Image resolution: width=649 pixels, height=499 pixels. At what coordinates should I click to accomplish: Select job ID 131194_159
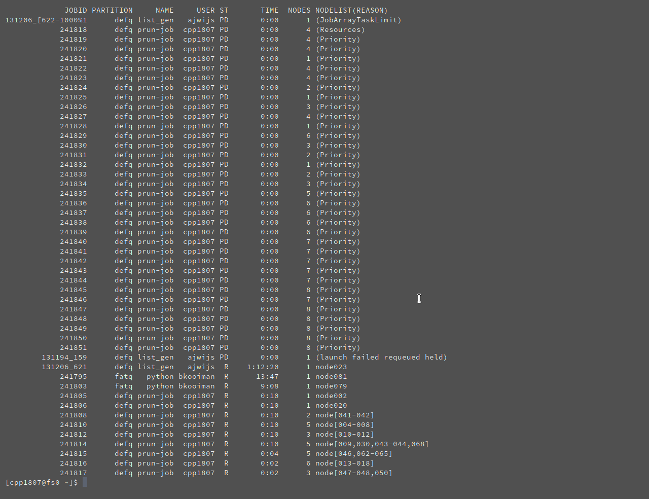coord(64,357)
